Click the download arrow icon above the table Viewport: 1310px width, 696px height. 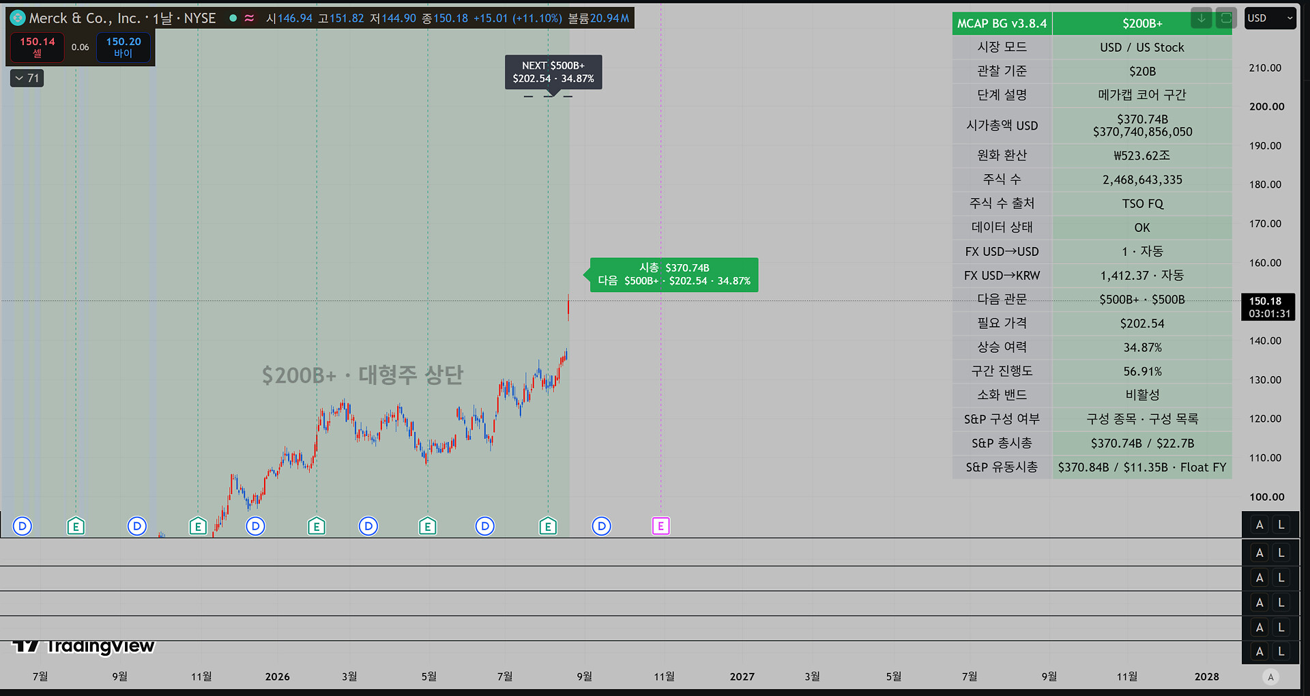pyautogui.click(x=1202, y=18)
